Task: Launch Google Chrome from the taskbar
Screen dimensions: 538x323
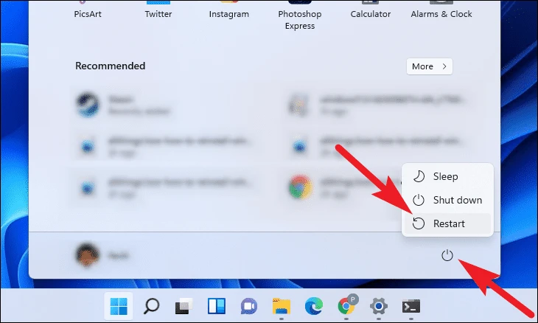Action: 346,305
